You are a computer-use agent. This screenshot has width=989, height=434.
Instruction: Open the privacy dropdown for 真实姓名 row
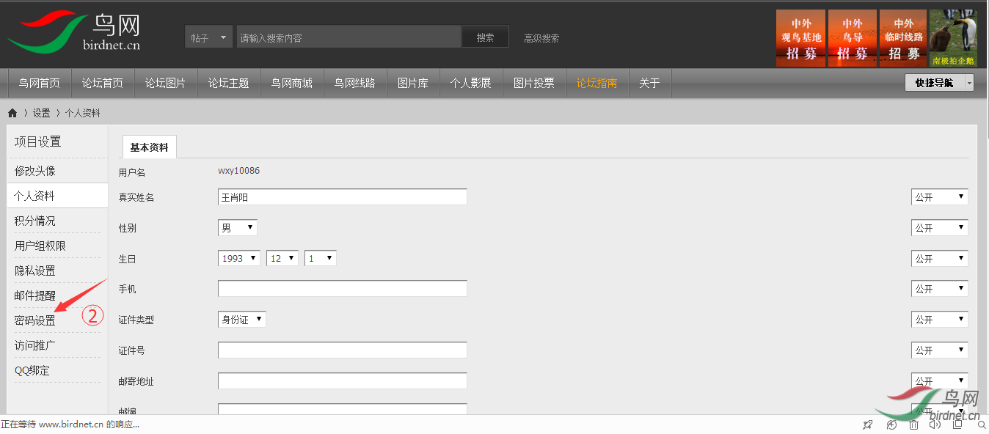click(x=939, y=197)
